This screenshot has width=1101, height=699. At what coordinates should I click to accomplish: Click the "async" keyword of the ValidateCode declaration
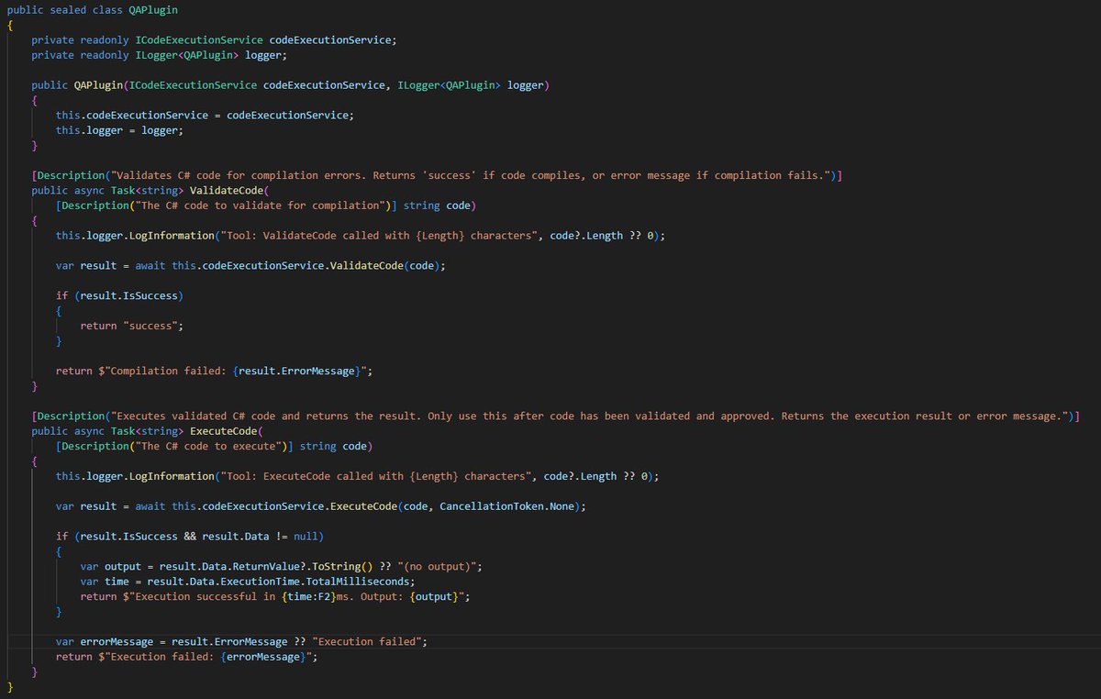pos(89,190)
